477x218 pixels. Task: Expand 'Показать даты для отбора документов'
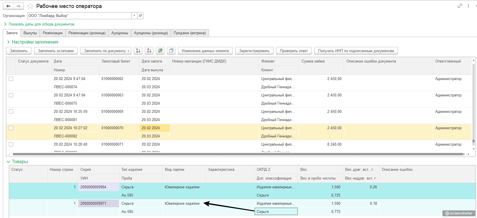pyautogui.click(x=39, y=24)
